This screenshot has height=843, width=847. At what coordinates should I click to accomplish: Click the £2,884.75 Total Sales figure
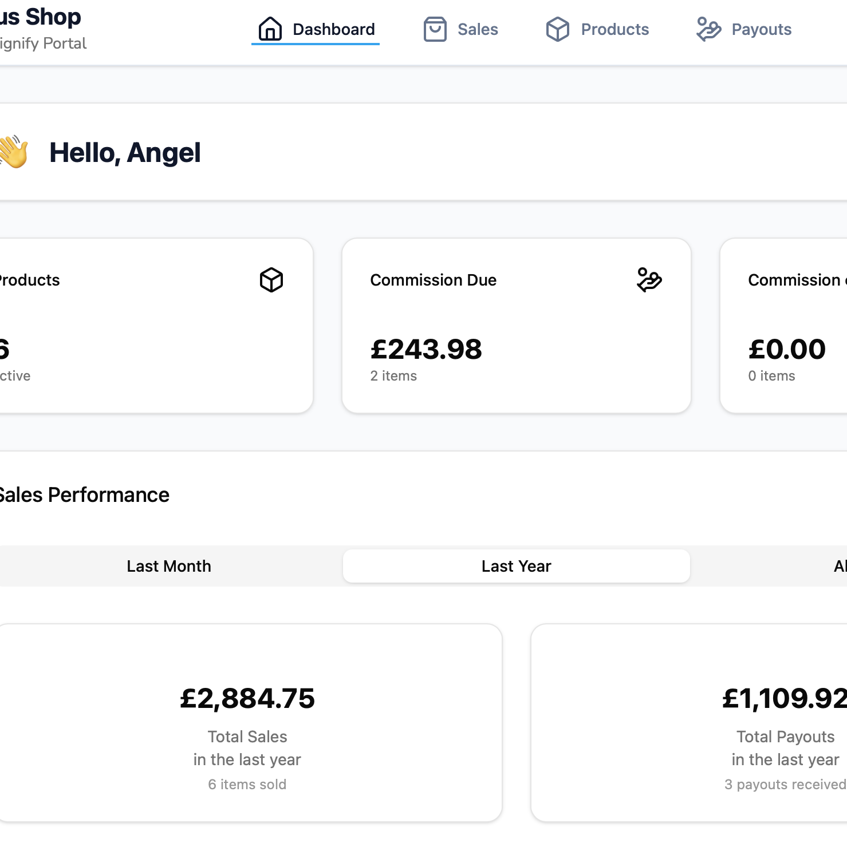247,698
